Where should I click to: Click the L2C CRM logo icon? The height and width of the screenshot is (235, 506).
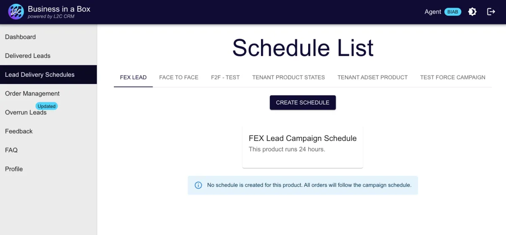(x=16, y=12)
